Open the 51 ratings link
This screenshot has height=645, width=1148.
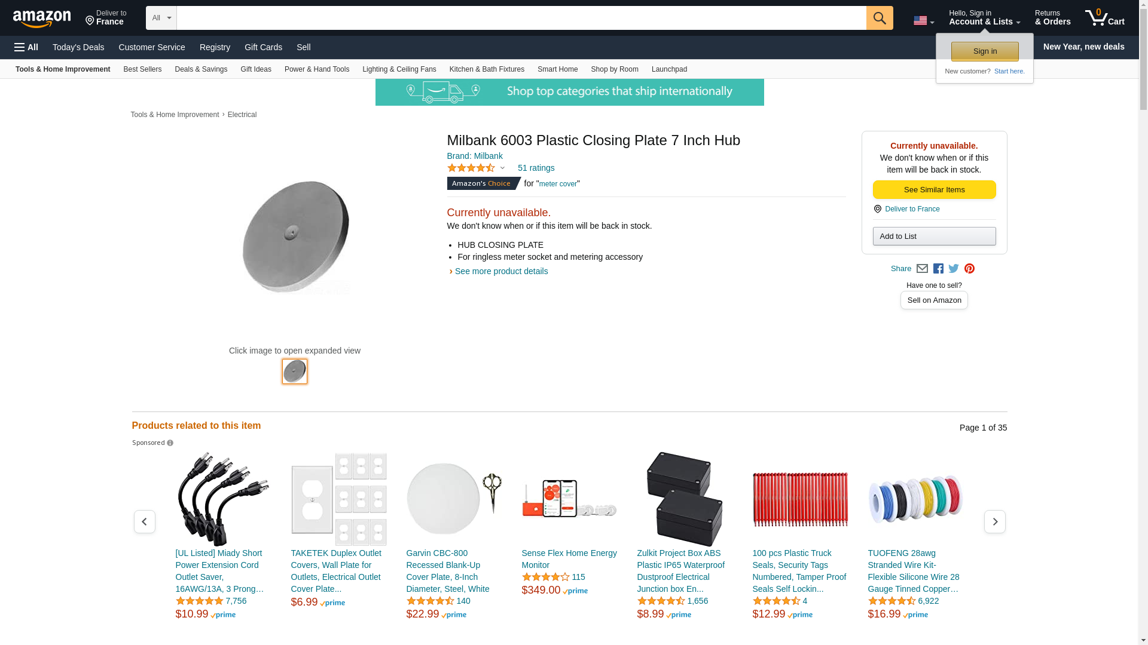click(536, 168)
